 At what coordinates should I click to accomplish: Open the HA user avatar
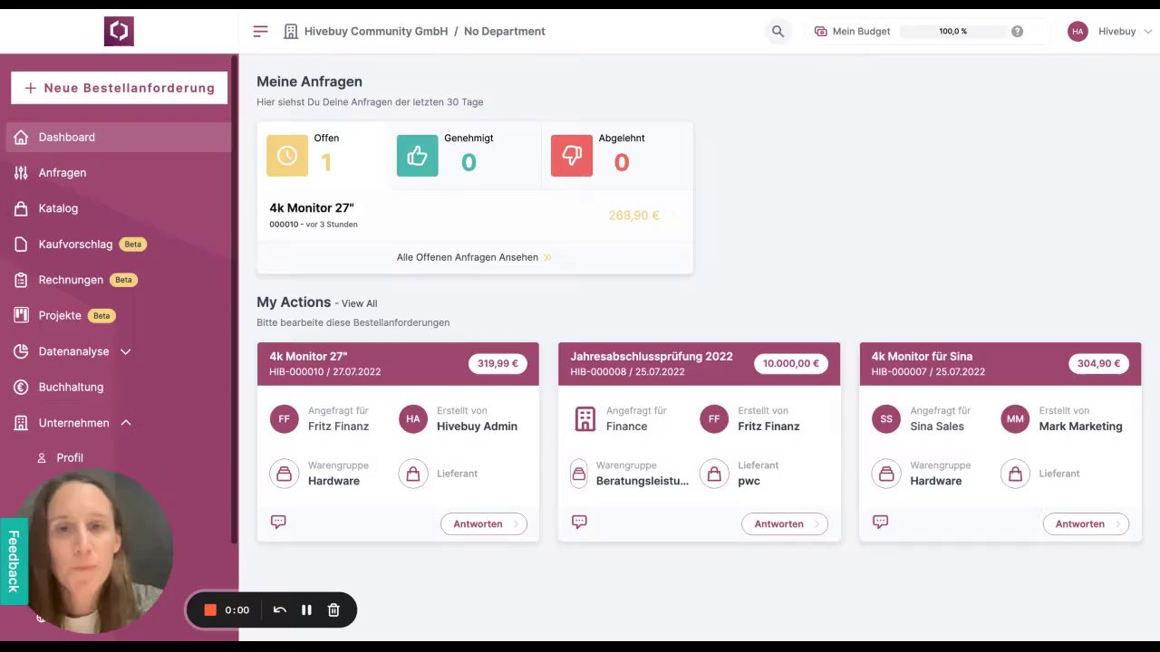1078,31
